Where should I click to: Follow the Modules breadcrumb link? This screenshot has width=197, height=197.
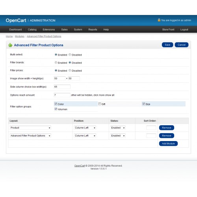pyautogui.click(x=20, y=36)
